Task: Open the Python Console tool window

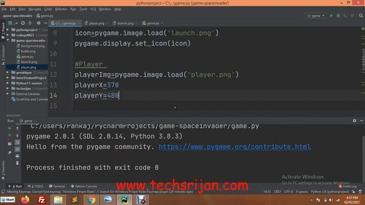Action: tap(84, 186)
